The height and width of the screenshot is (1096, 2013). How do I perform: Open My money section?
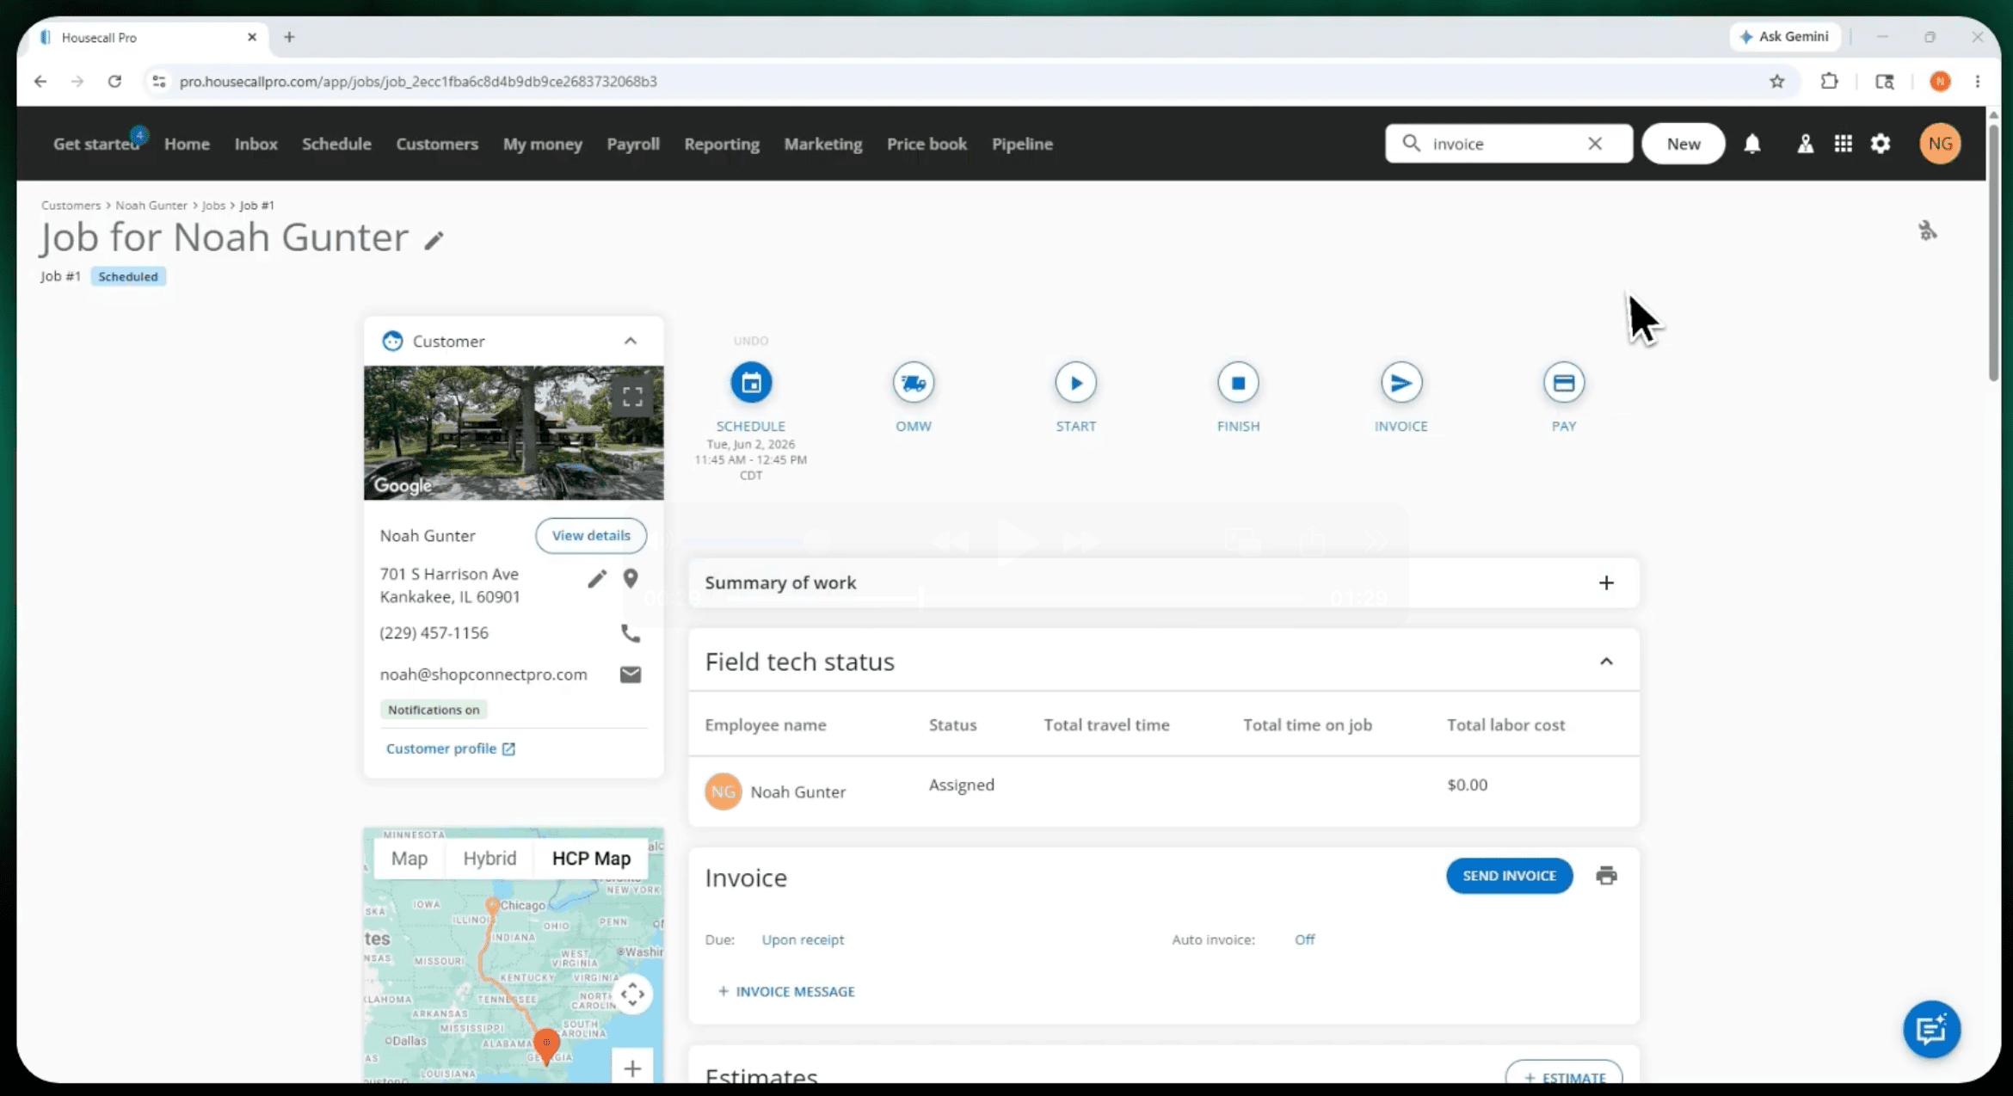[x=542, y=144]
